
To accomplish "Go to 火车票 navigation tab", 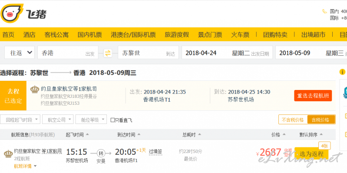I will [x=240, y=34].
